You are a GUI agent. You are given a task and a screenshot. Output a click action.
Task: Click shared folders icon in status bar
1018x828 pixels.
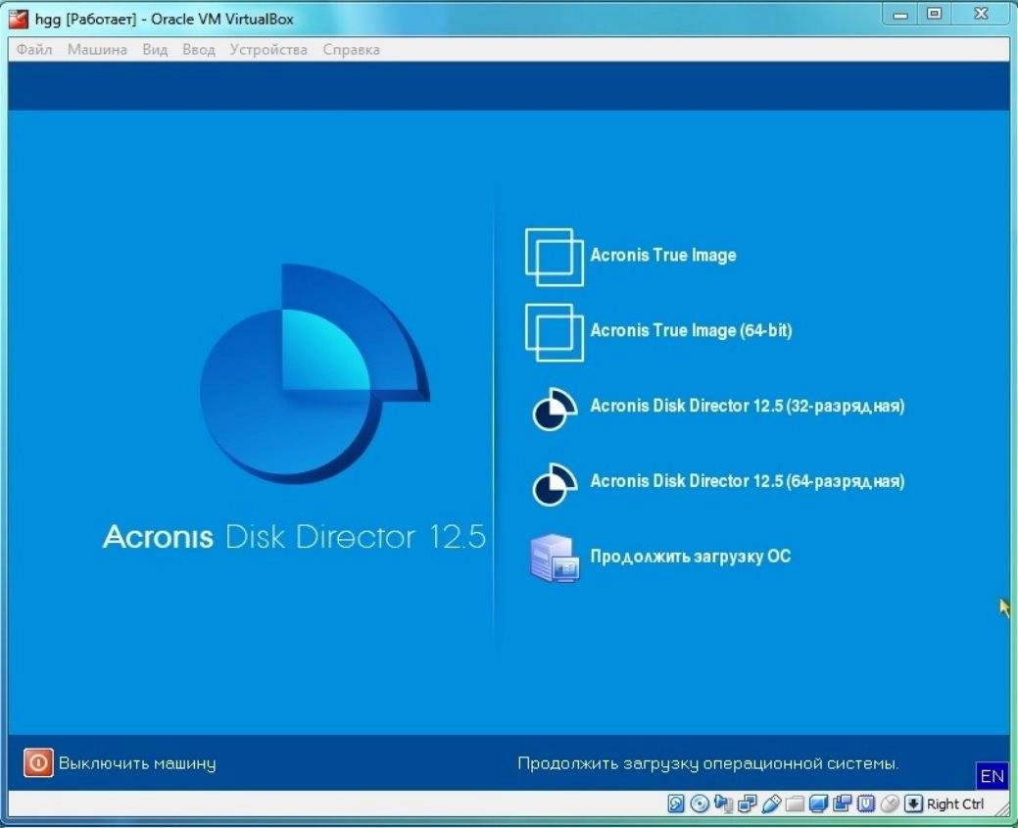pos(795,804)
